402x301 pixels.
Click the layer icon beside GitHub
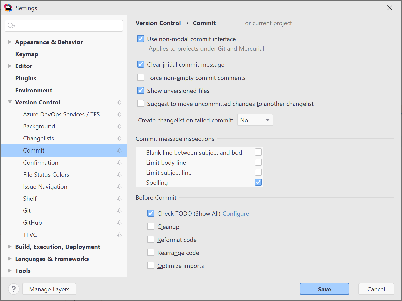tap(119, 223)
